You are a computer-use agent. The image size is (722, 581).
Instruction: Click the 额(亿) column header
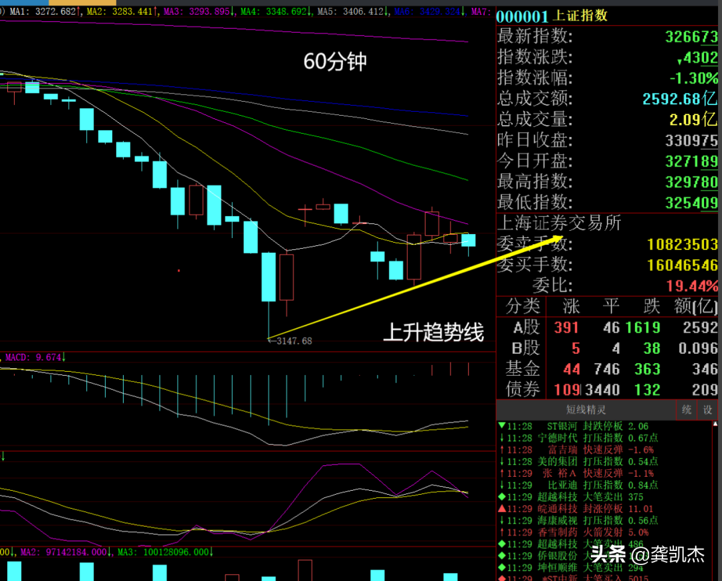(x=696, y=306)
